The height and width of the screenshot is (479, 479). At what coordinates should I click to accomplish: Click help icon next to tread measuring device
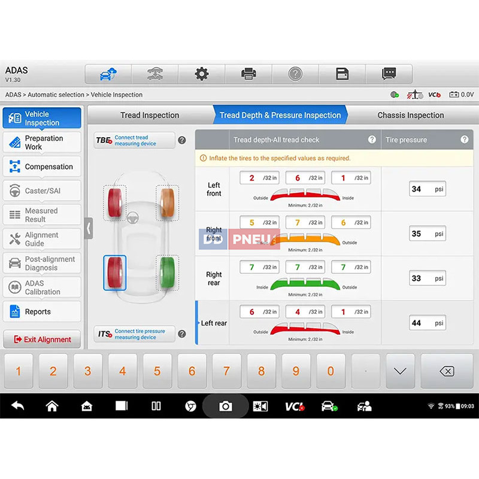[182, 141]
